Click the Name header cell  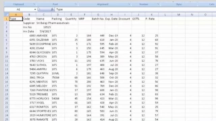(44, 19)
